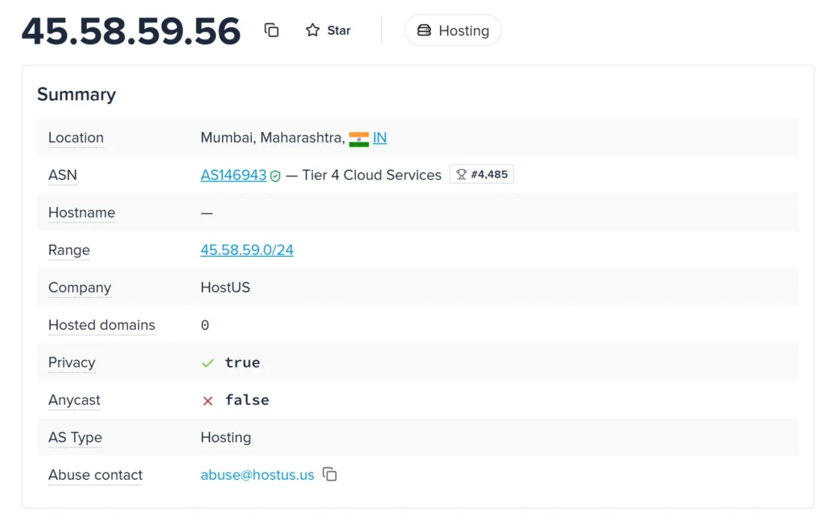This screenshot has height=520, width=824.
Task: Click the Mumbai, Maharashtra location text
Action: 273,138
